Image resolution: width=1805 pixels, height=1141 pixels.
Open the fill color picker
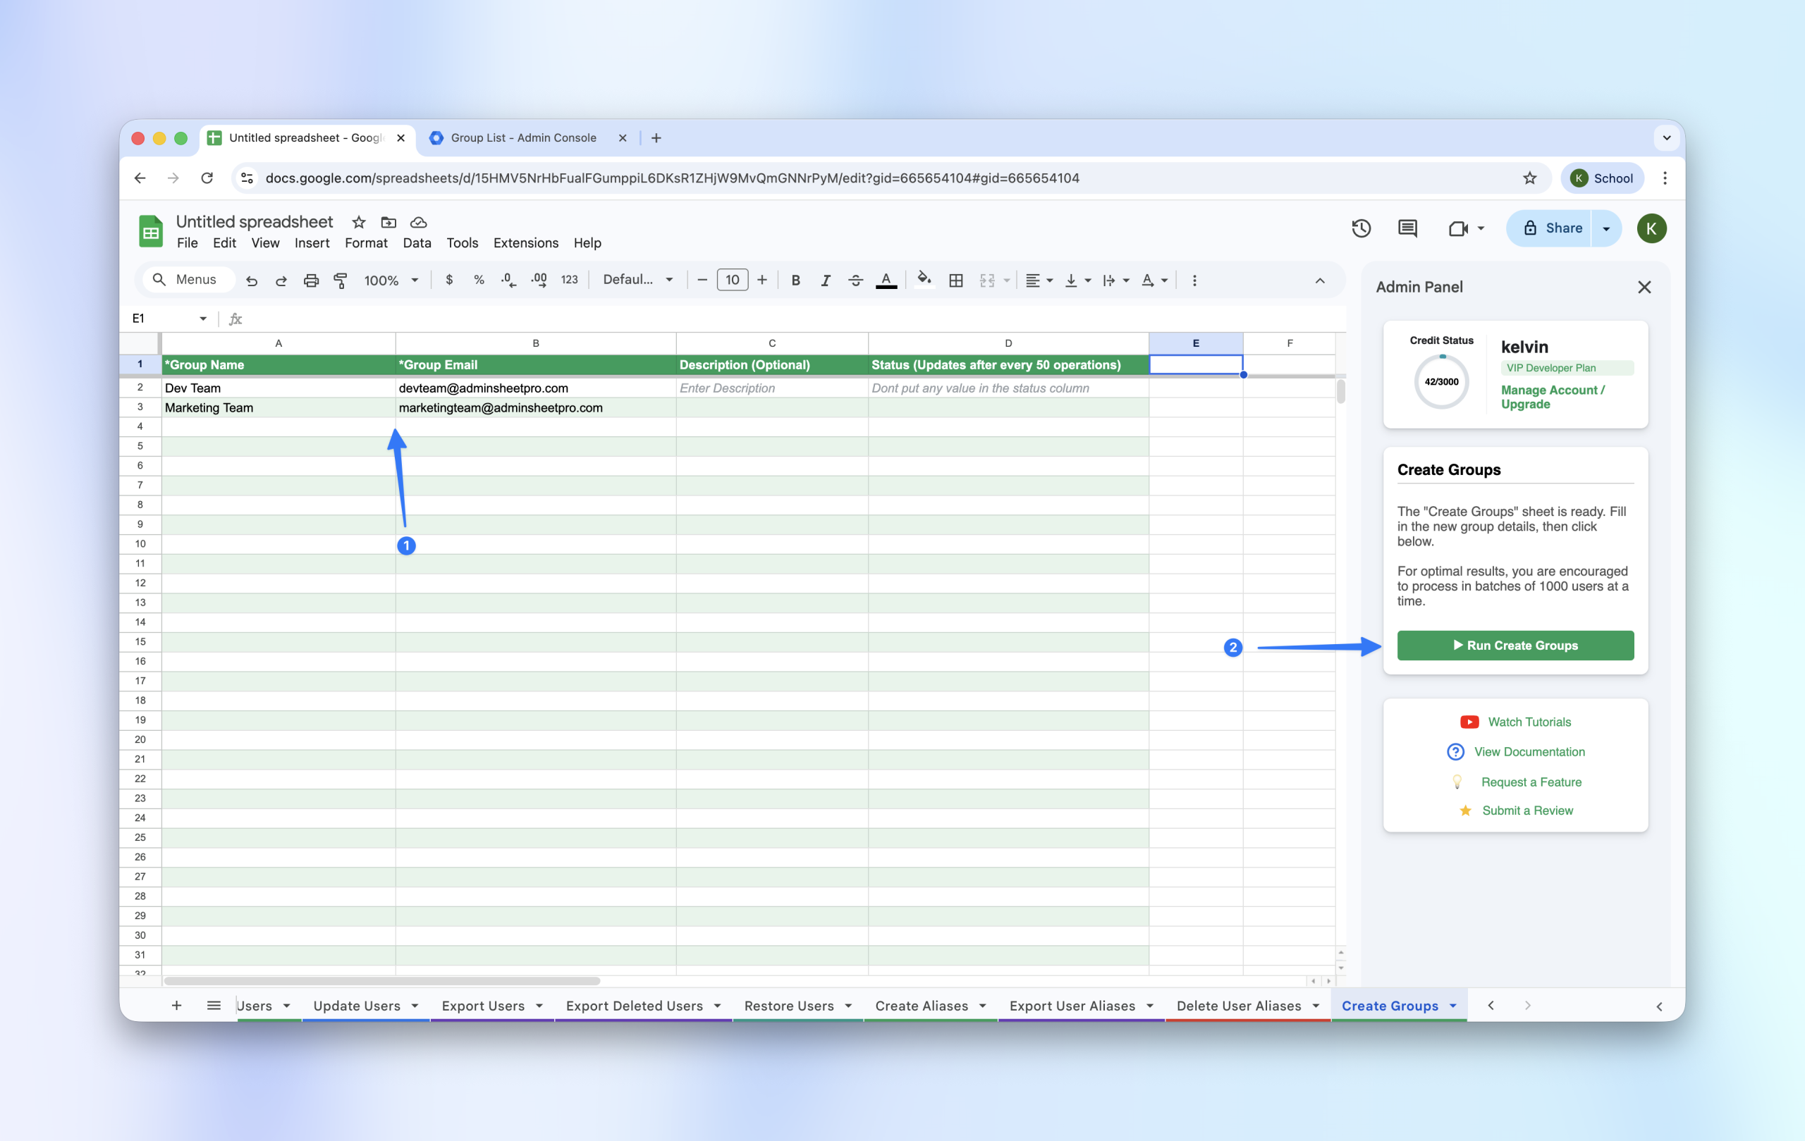(x=924, y=280)
